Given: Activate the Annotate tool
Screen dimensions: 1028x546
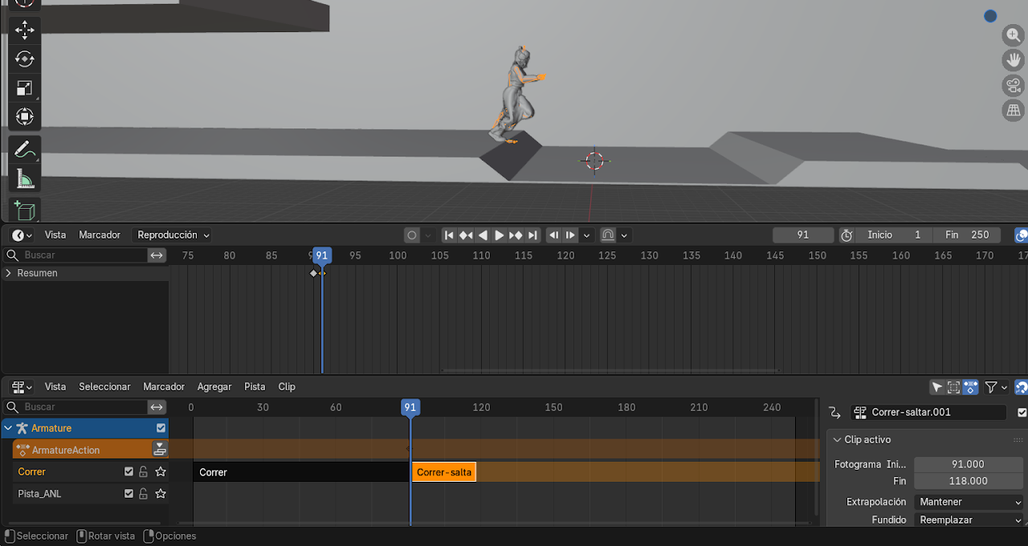Looking at the screenshot, I should coord(24,149).
